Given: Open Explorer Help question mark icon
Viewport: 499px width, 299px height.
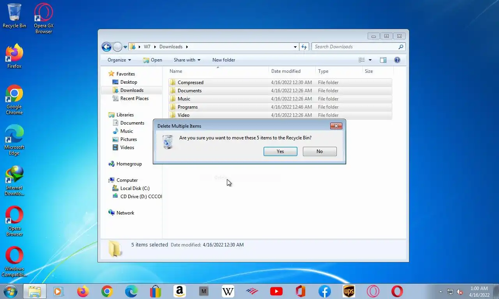Looking at the screenshot, I should pos(397,60).
